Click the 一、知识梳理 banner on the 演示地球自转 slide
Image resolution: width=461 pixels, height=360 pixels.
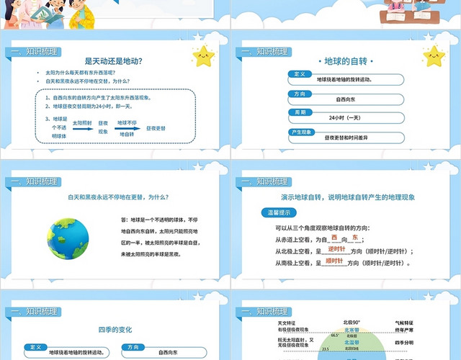(264, 182)
